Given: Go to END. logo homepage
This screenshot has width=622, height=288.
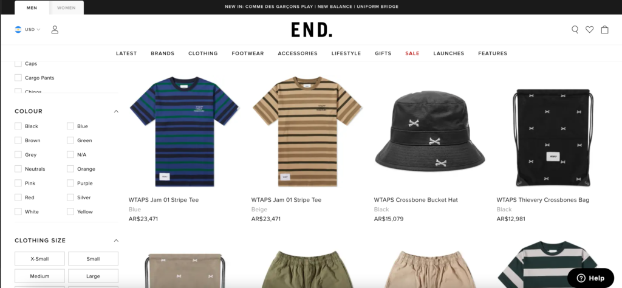Looking at the screenshot, I should tap(312, 30).
